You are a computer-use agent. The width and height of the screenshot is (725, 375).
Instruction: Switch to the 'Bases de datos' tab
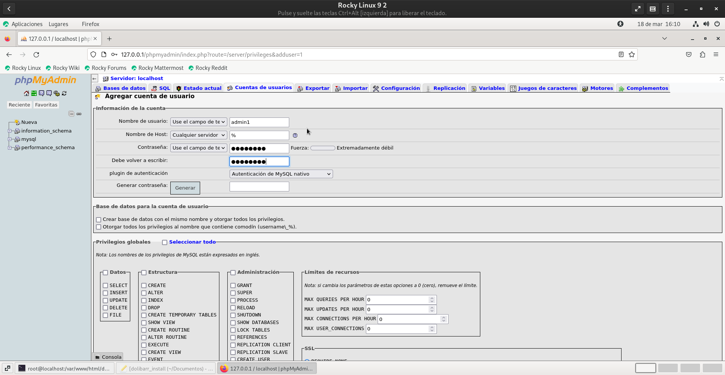[x=124, y=88]
